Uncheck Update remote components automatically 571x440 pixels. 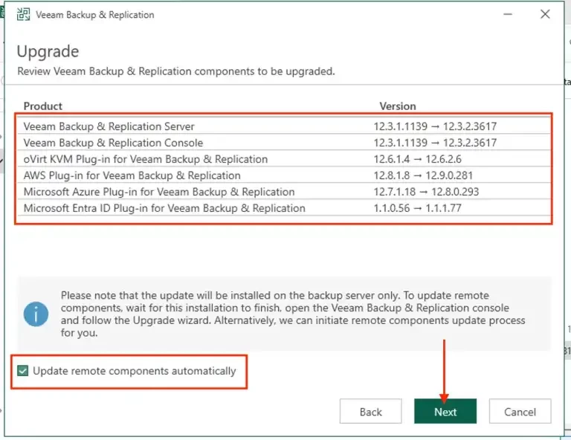(22, 371)
